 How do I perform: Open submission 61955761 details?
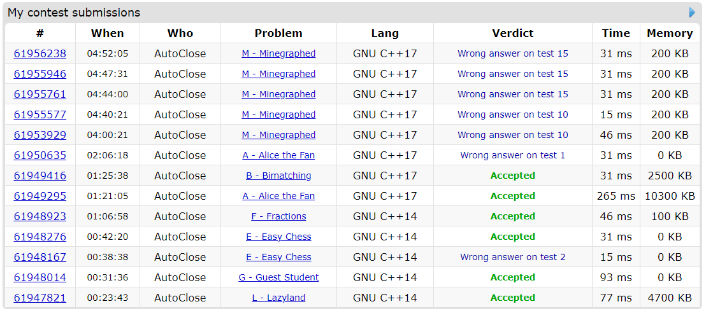[x=40, y=94]
